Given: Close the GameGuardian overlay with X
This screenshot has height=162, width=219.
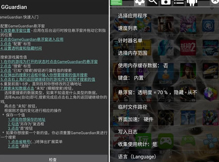Looking at the screenshot, I should click(215, 1).
